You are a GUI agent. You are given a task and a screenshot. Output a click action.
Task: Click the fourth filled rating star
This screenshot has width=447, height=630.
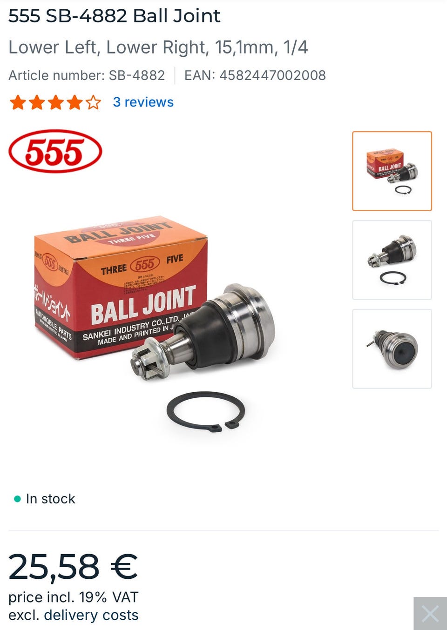[74, 102]
